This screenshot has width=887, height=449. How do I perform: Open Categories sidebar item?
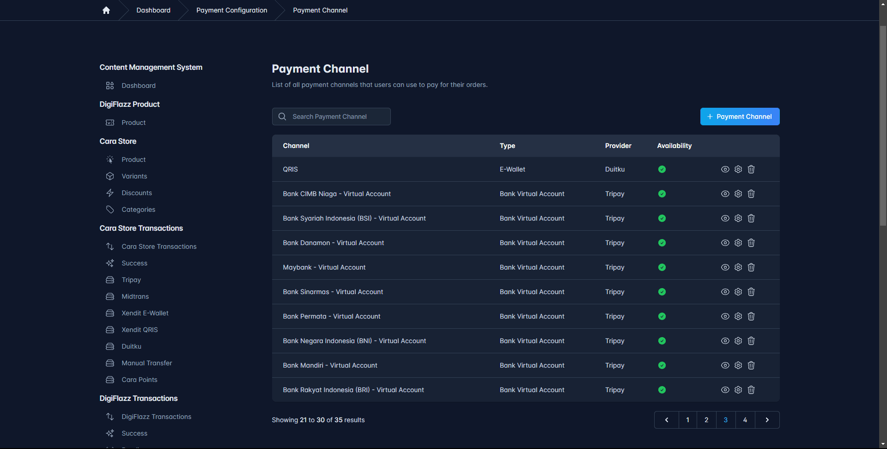138,209
